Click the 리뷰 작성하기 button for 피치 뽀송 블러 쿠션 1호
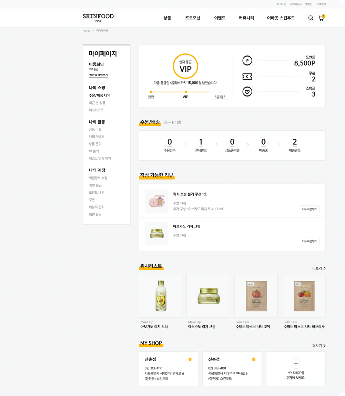 309,209
